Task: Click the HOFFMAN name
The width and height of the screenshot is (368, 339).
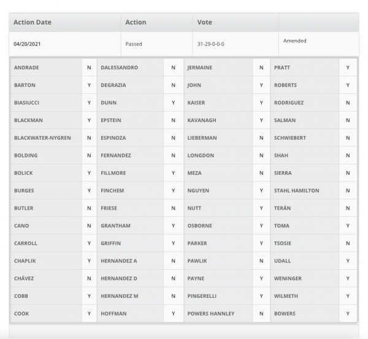Action: click(x=113, y=314)
